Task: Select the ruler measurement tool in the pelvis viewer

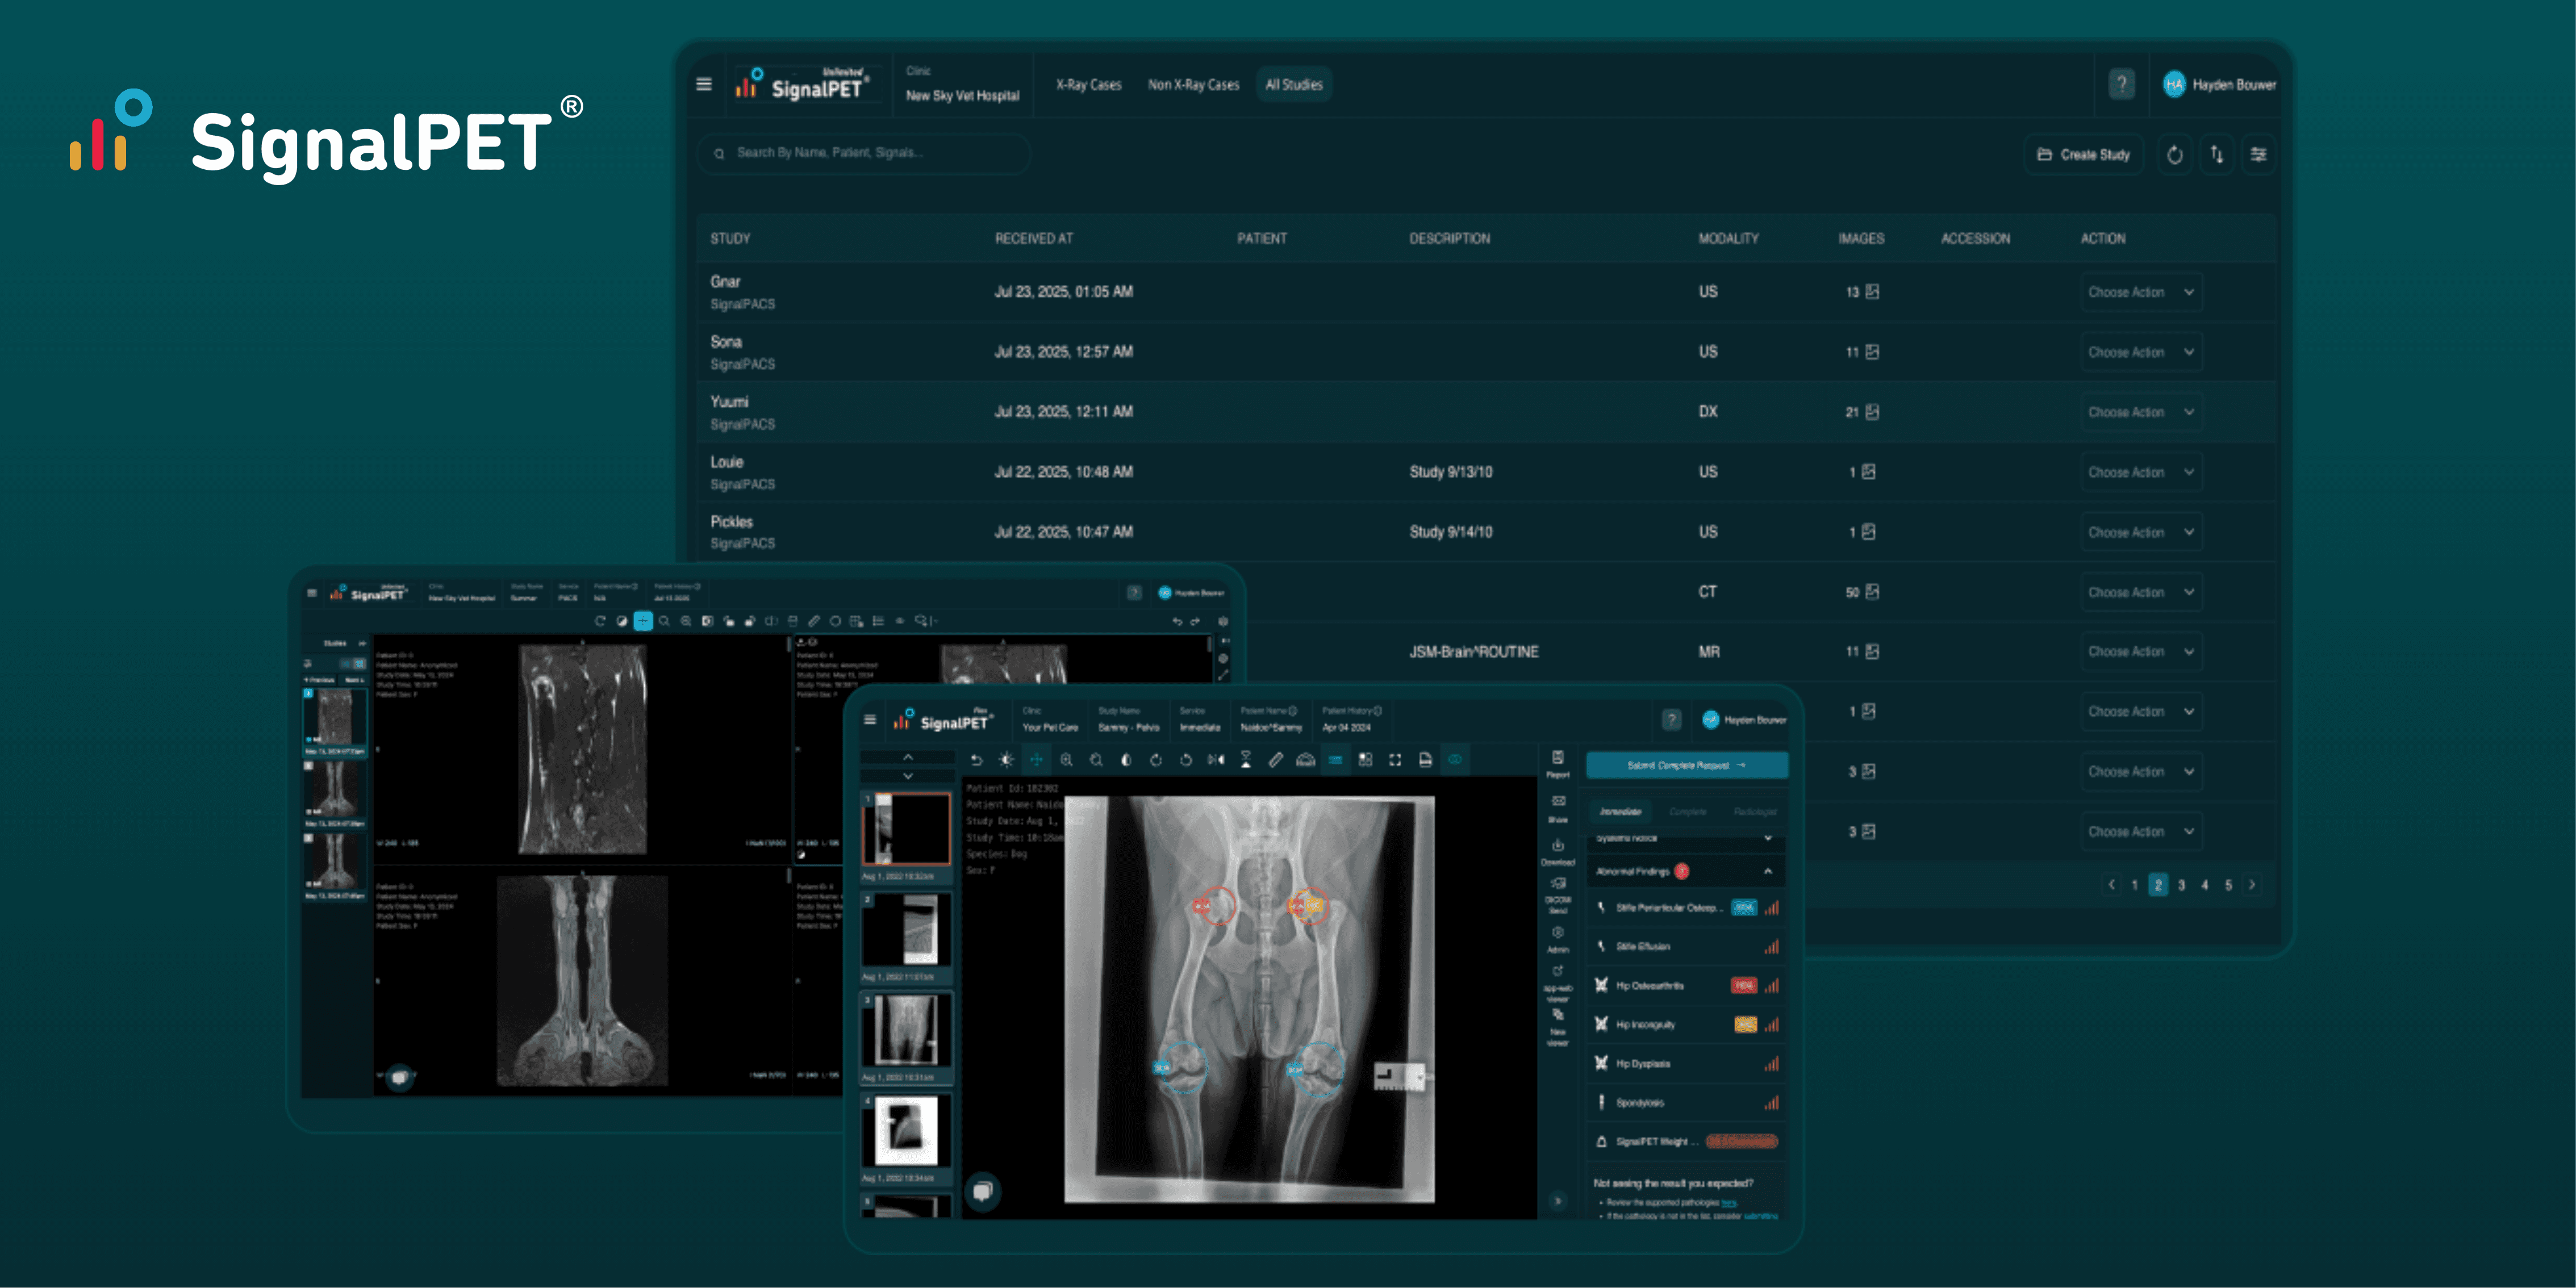Action: (1276, 760)
